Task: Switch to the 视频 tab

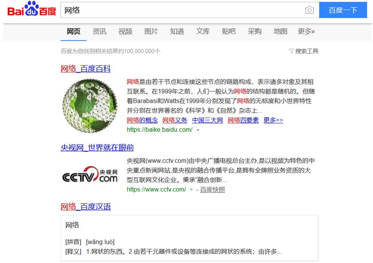Action: [125, 31]
